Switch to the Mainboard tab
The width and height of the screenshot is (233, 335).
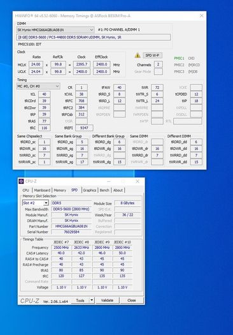(42, 190)
